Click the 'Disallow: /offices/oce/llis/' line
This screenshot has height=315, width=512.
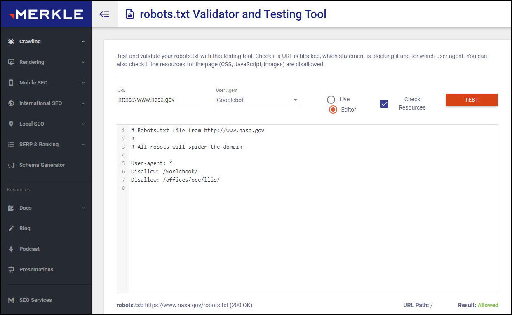click(x=175, y=180)
